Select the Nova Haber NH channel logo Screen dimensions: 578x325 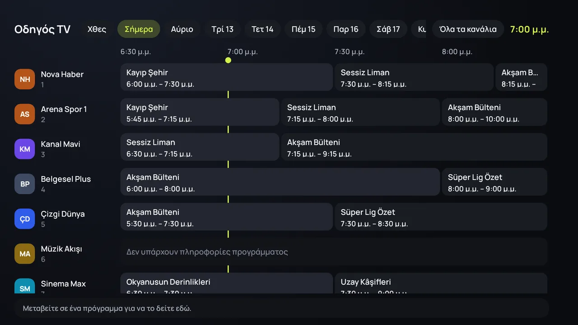point(25,79)
